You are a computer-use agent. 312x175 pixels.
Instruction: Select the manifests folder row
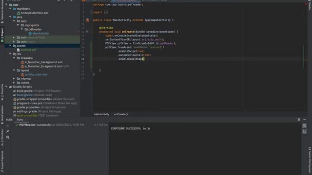(x=42, y=9)
